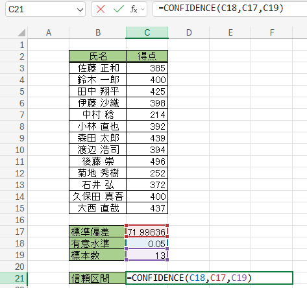Screen dimensions: 307x288
Task: Click the 有意水準 label cell
Action: pos(97,243)
